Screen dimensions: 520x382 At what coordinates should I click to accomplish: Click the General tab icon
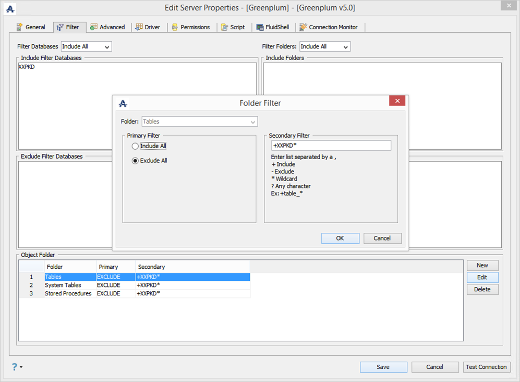[x=20, y=27]
